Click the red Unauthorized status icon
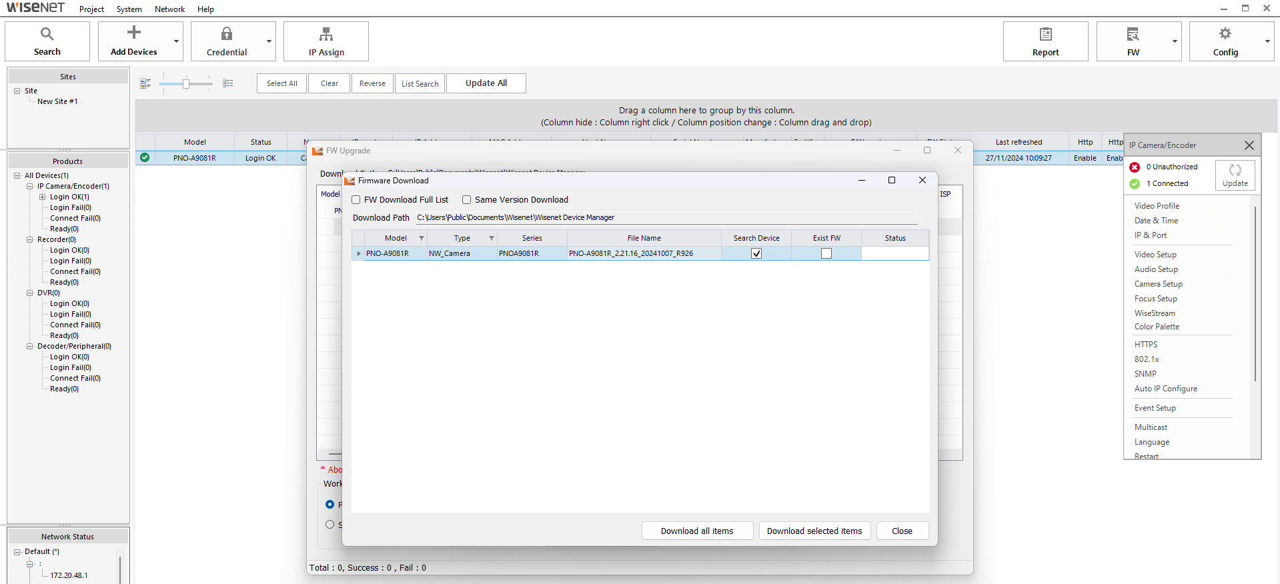1280x584 pixels. click(1135, 167)
